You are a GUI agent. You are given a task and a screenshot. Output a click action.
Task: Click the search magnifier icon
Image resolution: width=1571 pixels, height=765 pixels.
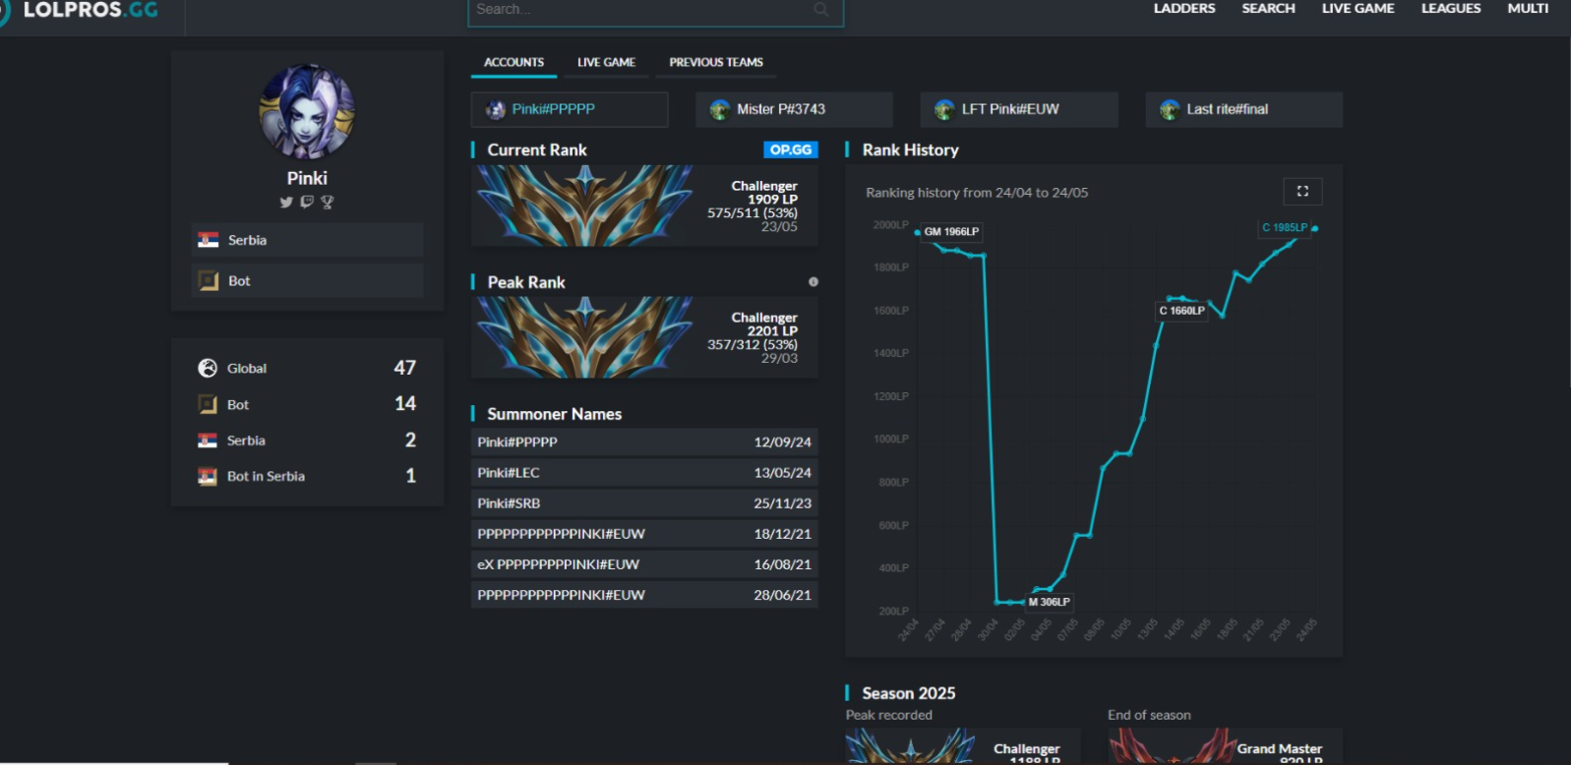[821, 10]
